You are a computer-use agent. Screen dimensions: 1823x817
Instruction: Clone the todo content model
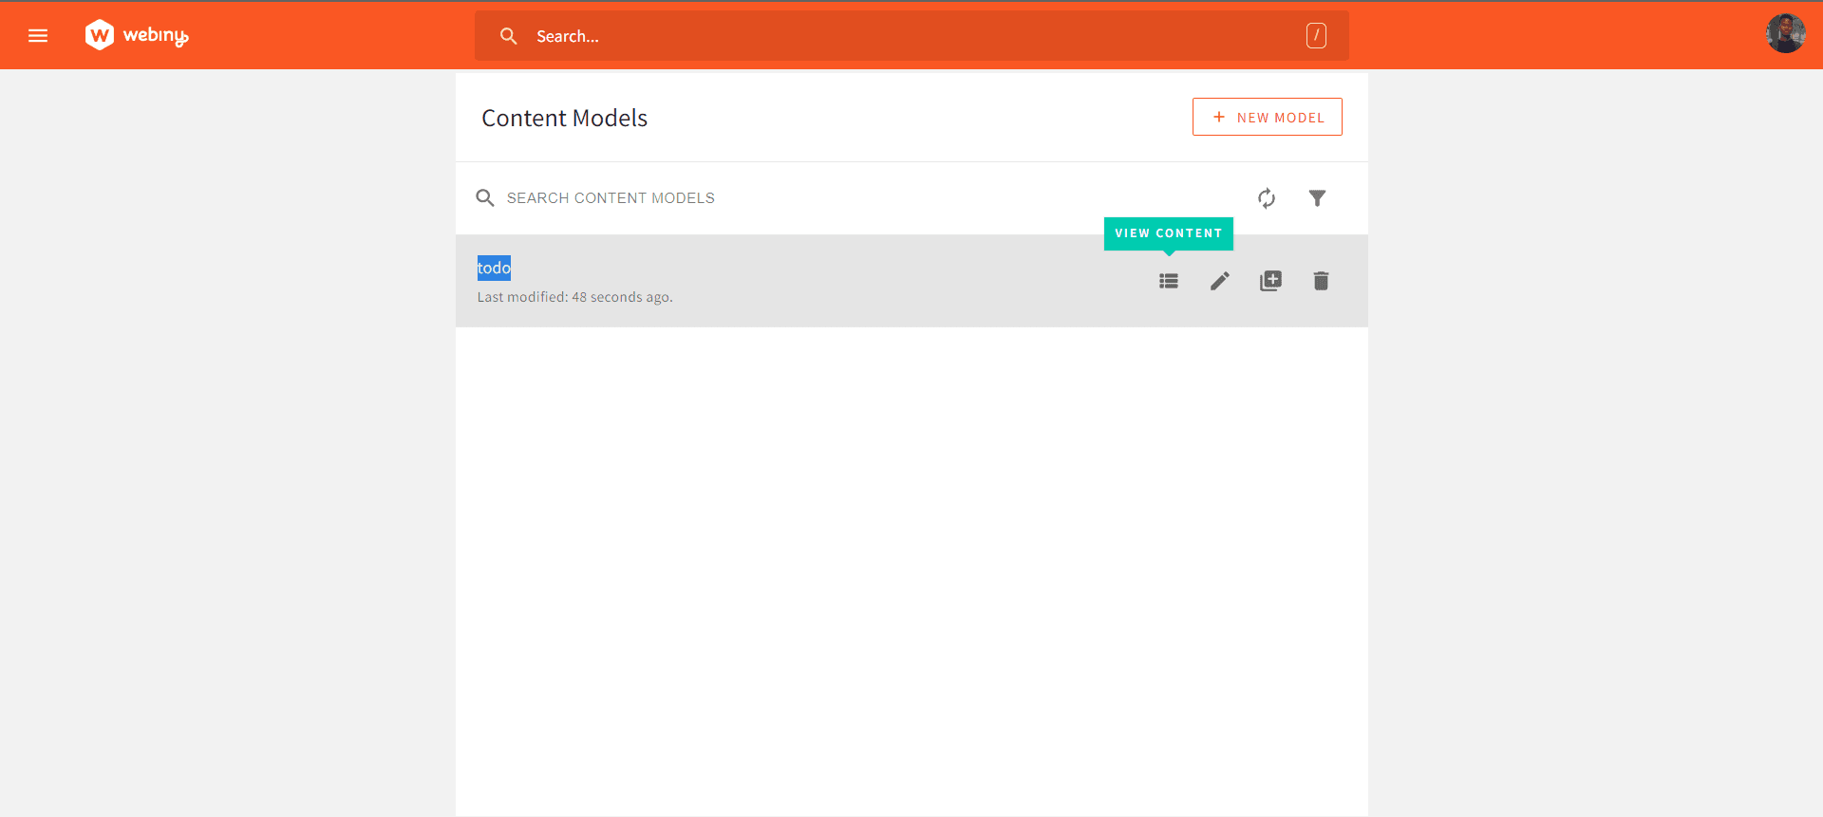(x=1270, y=281)
